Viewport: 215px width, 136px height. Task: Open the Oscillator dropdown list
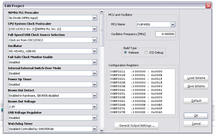(x=94, y=51)
